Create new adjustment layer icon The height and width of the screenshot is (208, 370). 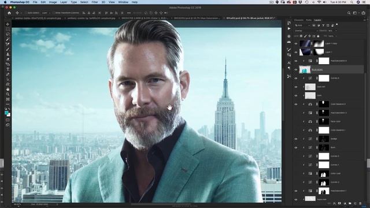[345, 203]
